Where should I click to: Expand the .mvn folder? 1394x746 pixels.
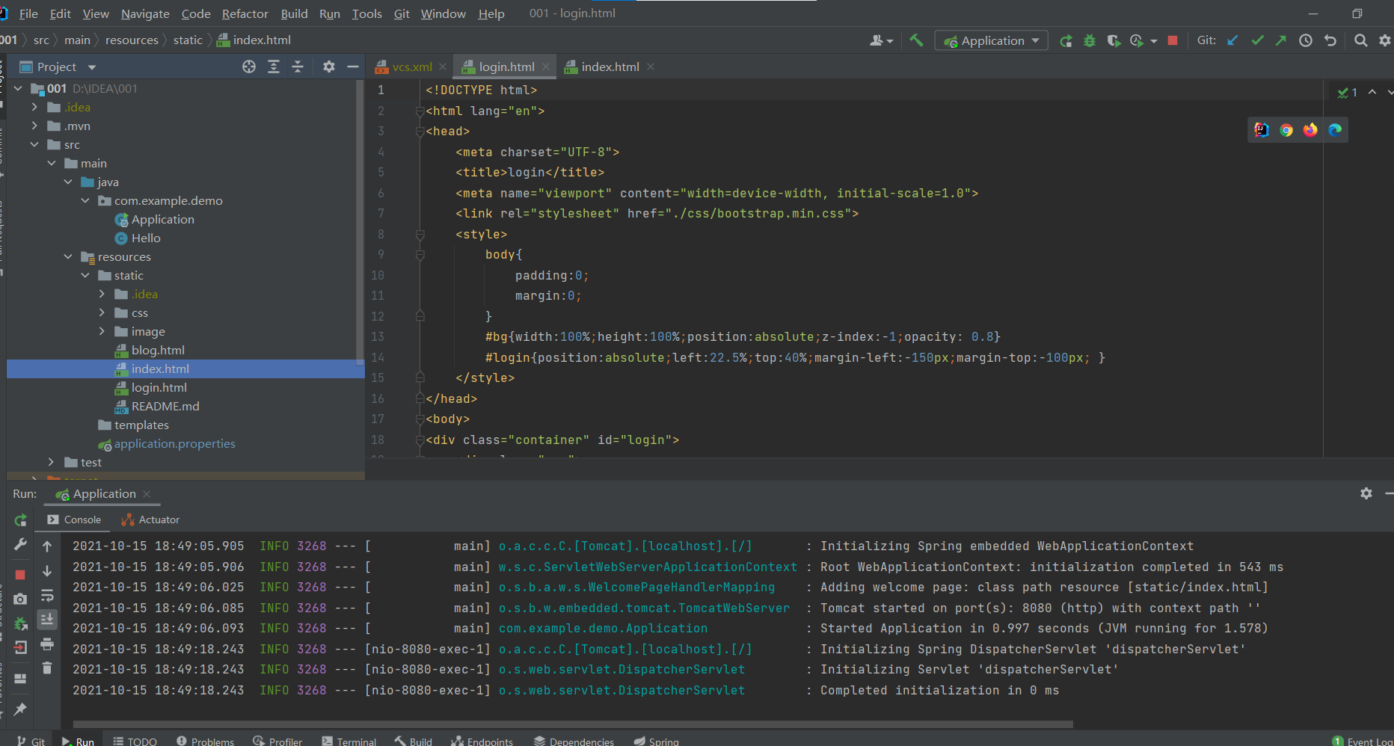34,126
